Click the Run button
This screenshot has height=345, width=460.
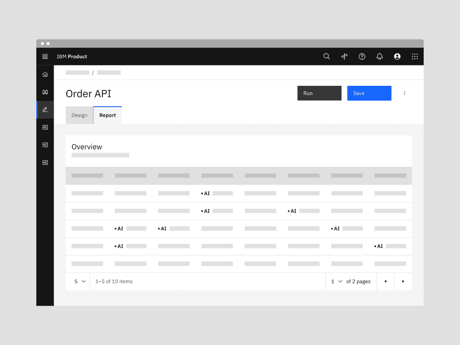pyautogui.click(x=319, y=93)
